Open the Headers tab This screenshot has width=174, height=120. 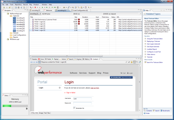point(34,59)
